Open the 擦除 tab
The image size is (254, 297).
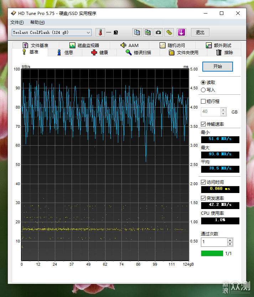click(x=224, y=52)
